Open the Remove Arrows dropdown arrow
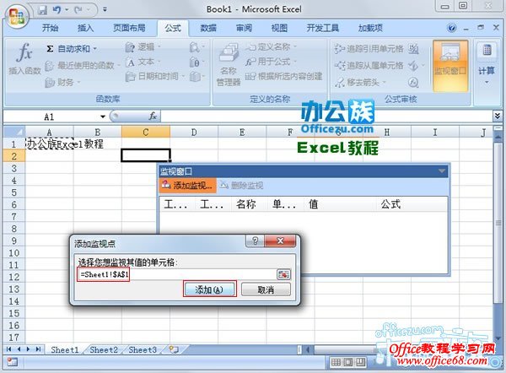Screen dimensions: 506x373 384,83
